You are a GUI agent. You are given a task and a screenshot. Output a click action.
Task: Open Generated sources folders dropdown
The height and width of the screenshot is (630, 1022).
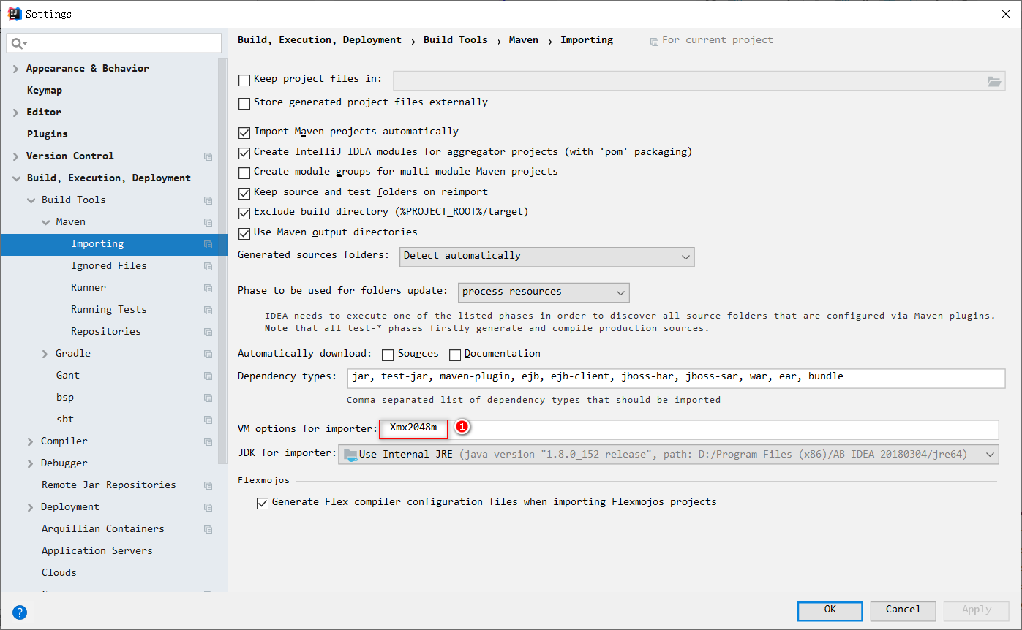pos(547,257)
